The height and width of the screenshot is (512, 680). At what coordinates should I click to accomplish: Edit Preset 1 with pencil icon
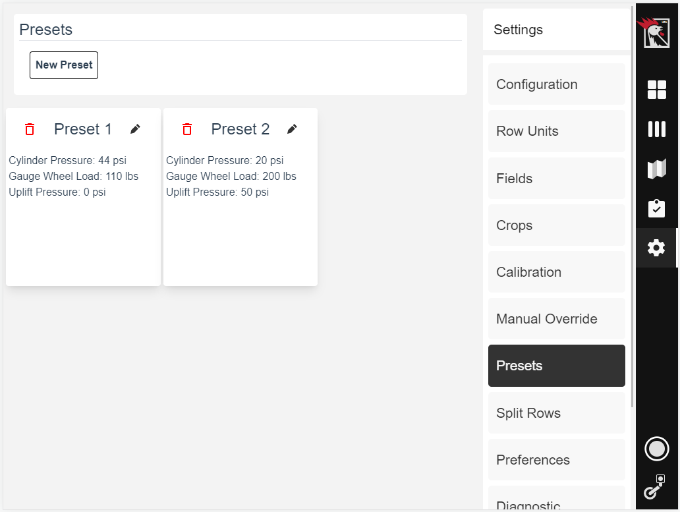point(135,129)
